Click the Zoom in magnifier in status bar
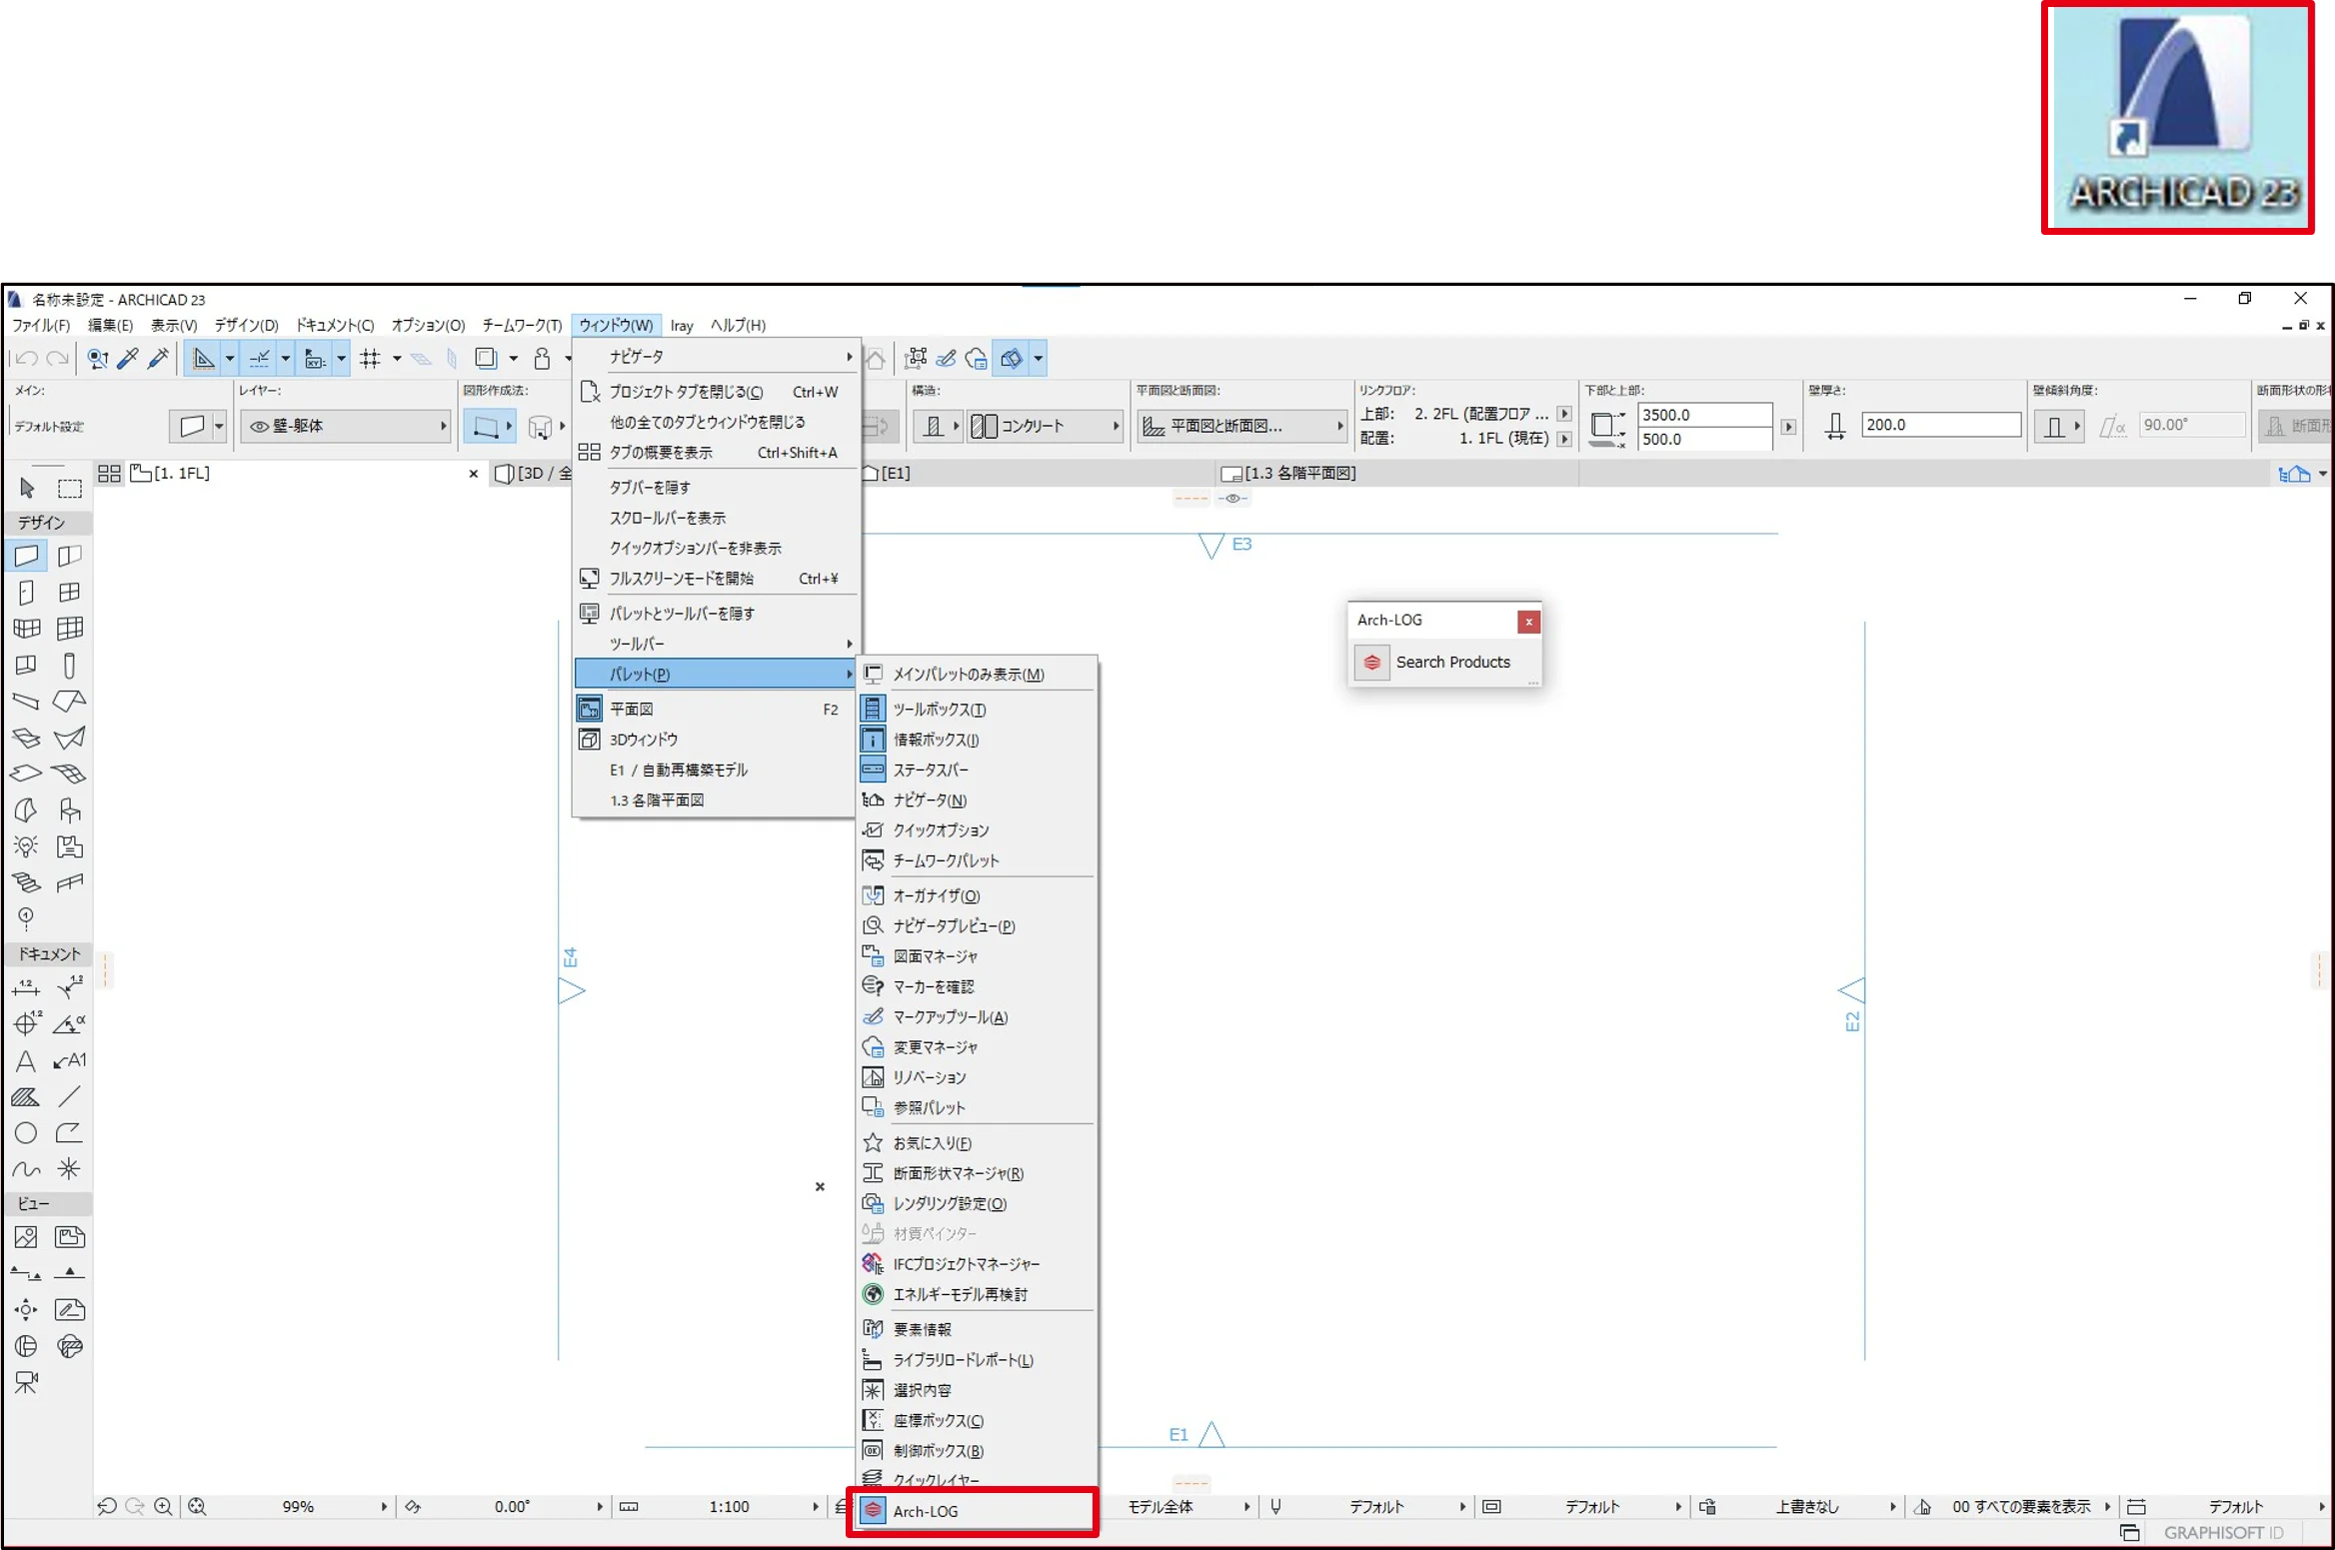Image resolution: width=2335 pixels, height=1550 pixels. pos(163,1506)
